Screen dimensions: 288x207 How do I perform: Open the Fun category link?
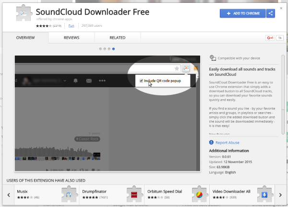click(71, 26)
